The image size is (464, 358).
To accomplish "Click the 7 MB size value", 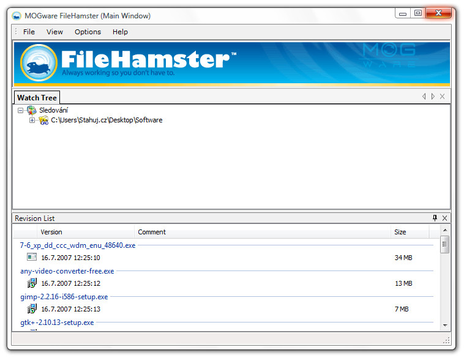I will click(402, 309).
